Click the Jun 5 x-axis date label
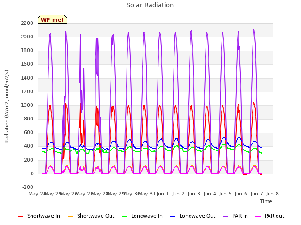 coord(225,194)
